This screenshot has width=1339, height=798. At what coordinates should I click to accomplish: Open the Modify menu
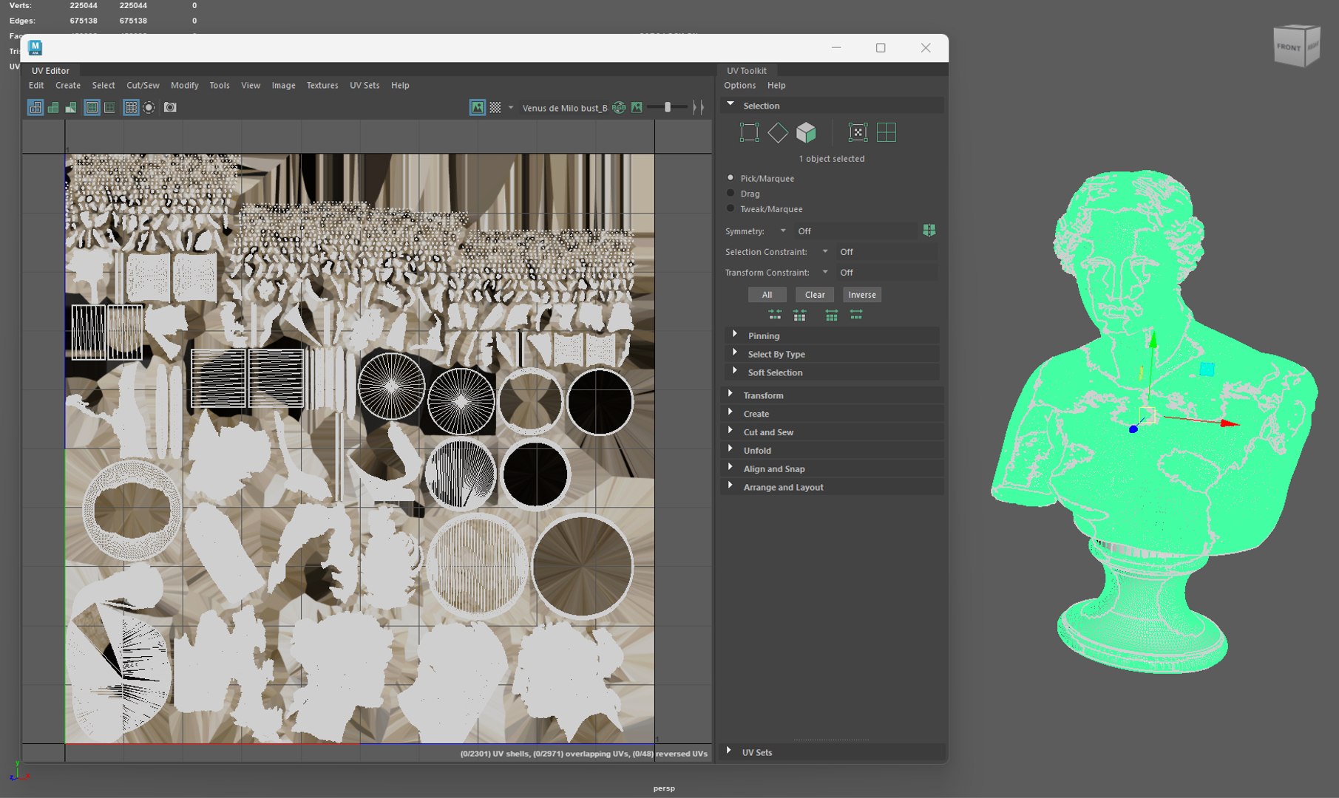[185, 86]
